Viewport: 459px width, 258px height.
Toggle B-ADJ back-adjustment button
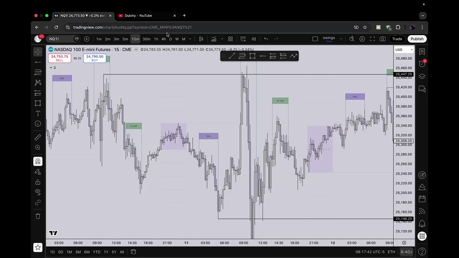tap(406, 252)
